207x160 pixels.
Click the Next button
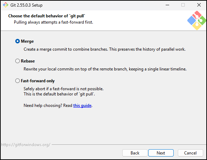pyautogui.click(x=161, y=153)
